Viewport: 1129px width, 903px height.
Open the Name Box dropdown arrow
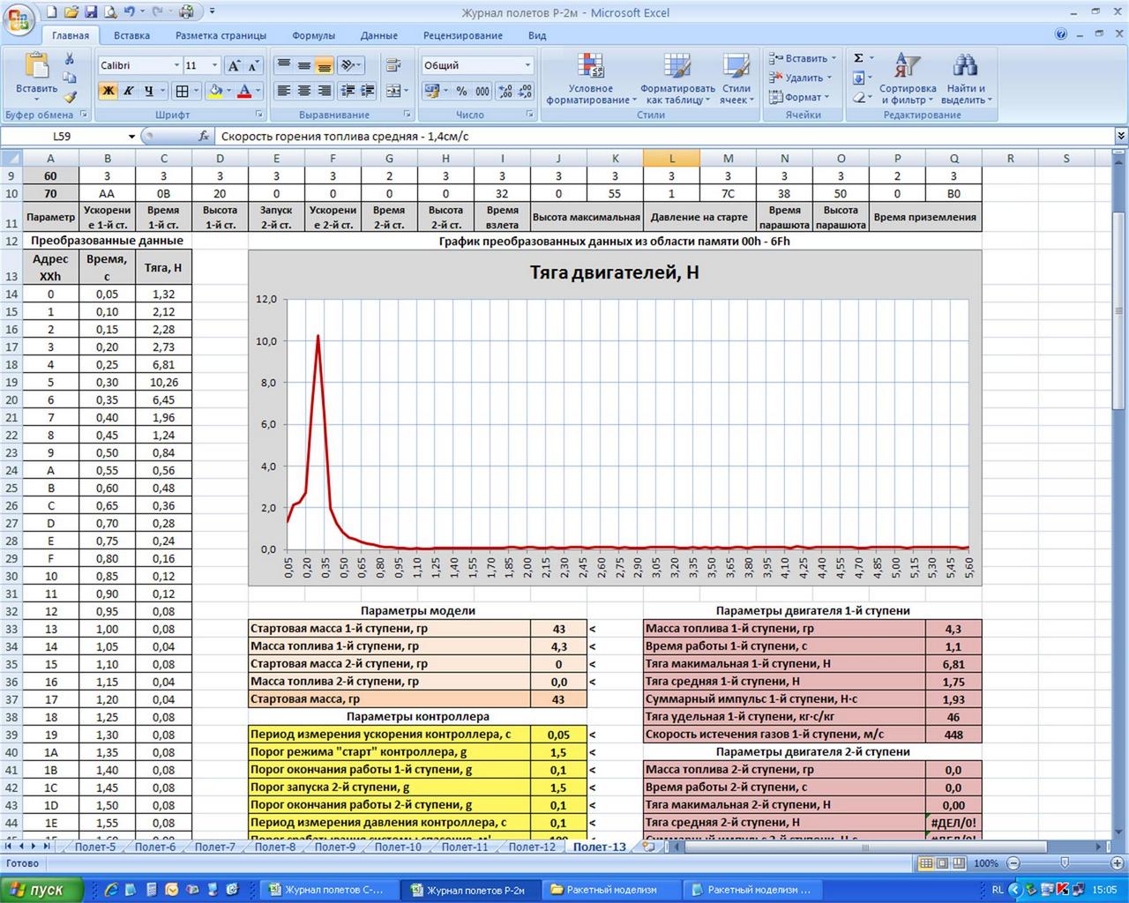131,137
